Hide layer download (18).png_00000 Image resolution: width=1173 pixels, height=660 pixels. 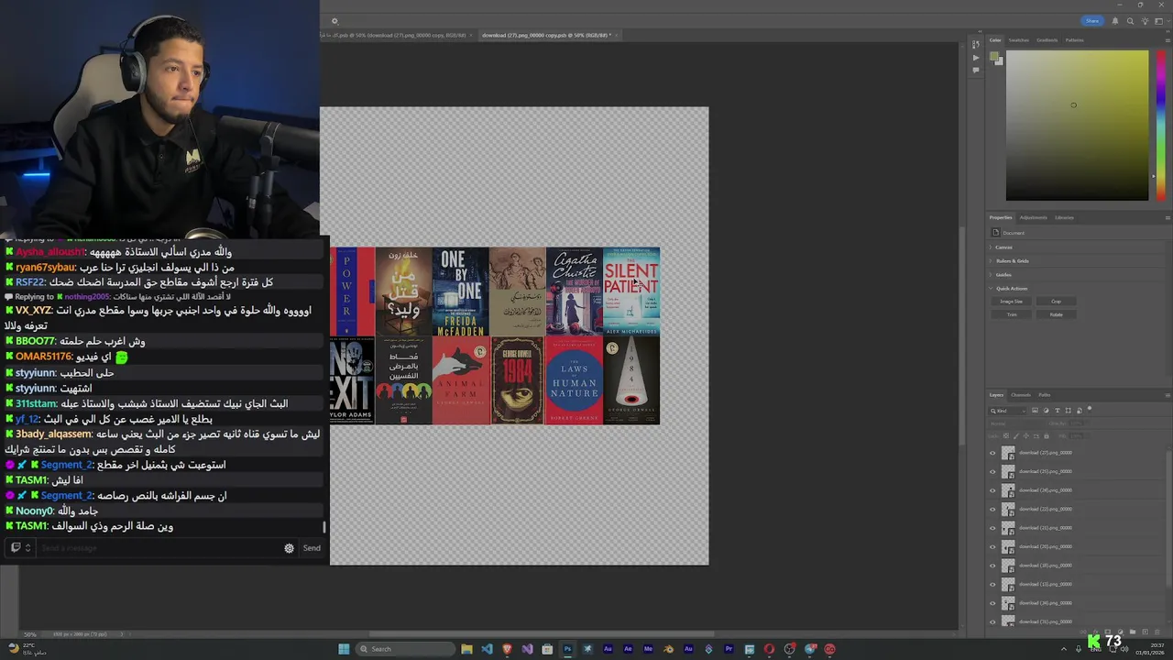992,566
